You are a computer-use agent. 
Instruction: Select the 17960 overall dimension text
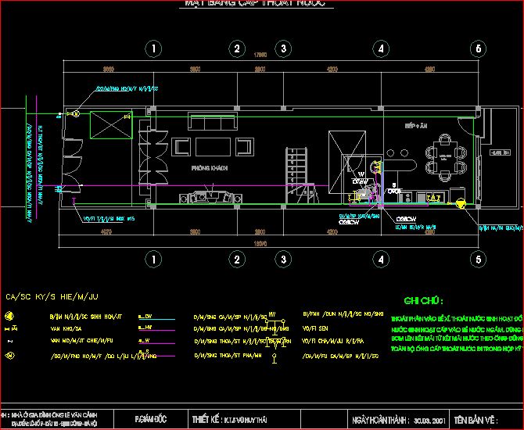pos(260,55)
